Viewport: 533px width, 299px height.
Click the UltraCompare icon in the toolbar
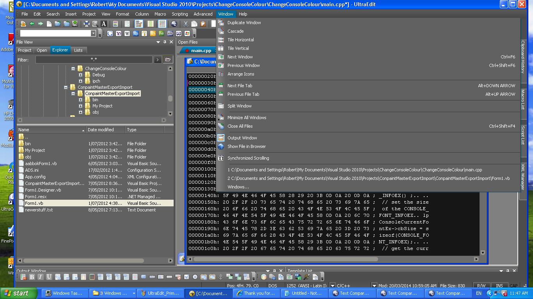(x=174, y=24)
